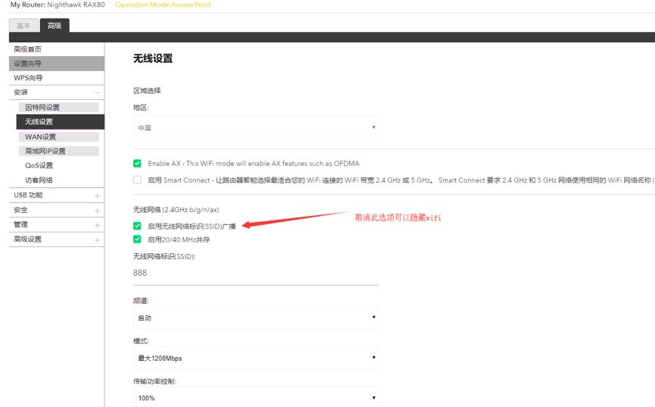
Task: Open 局域网IP设置 page
Action: tap(58, 151)
